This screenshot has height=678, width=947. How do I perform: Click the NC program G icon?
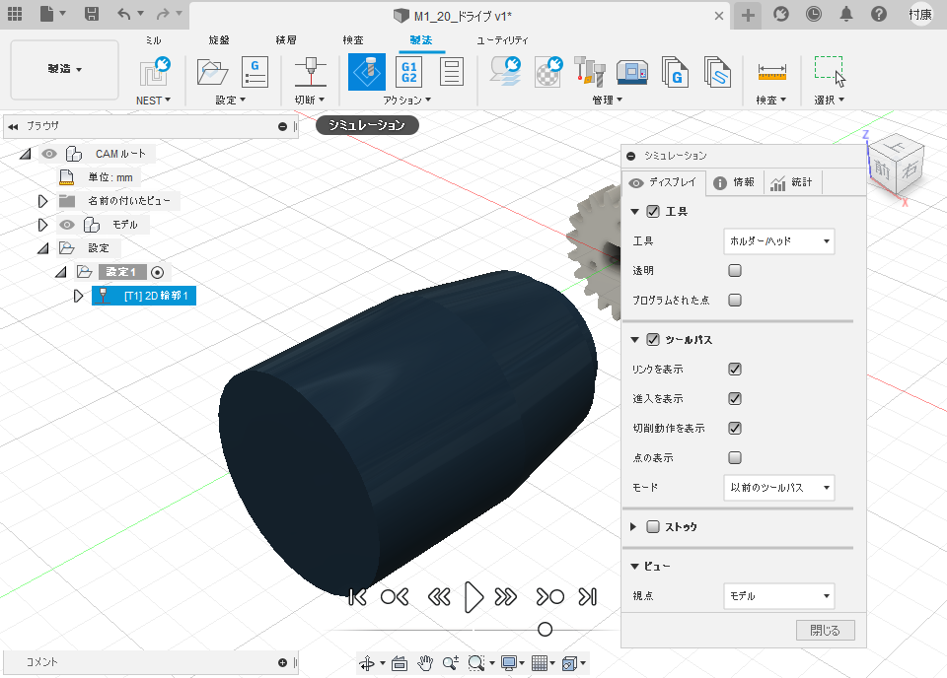pyautogui.click(x=255, y=72)
